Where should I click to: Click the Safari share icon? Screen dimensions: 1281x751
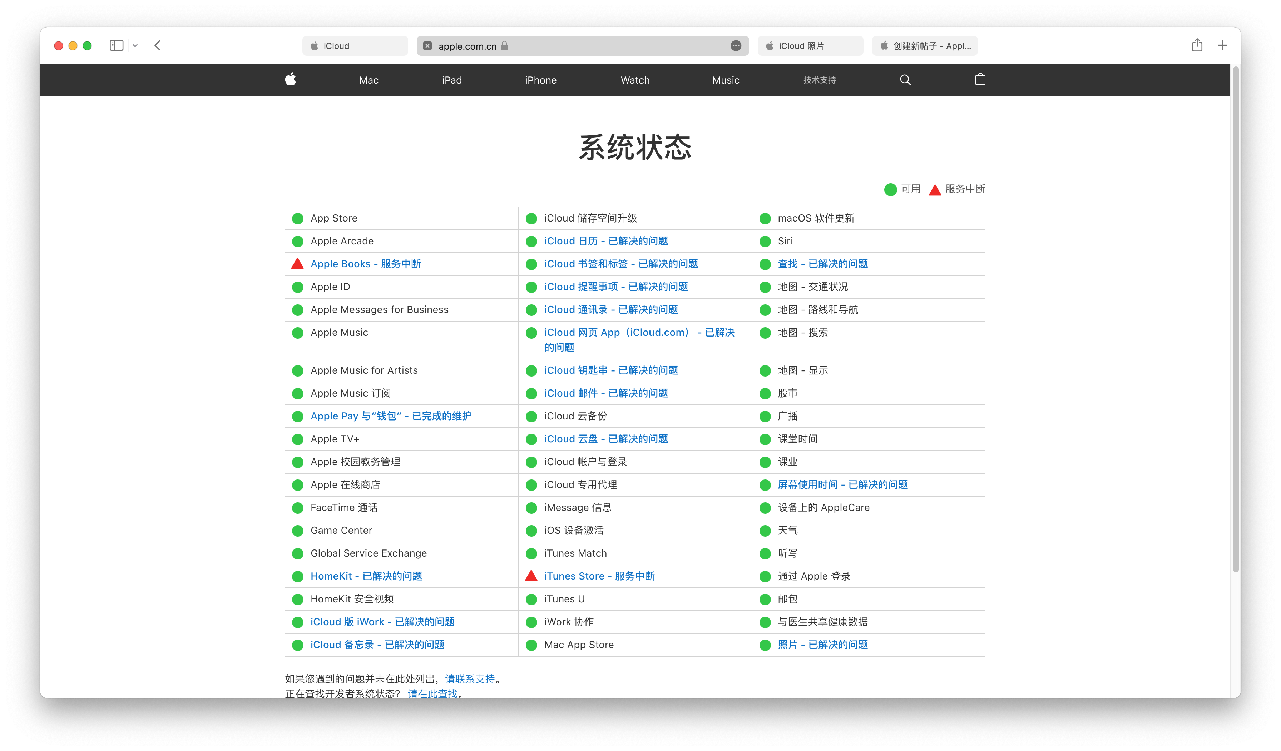(x=1197, y=45)
